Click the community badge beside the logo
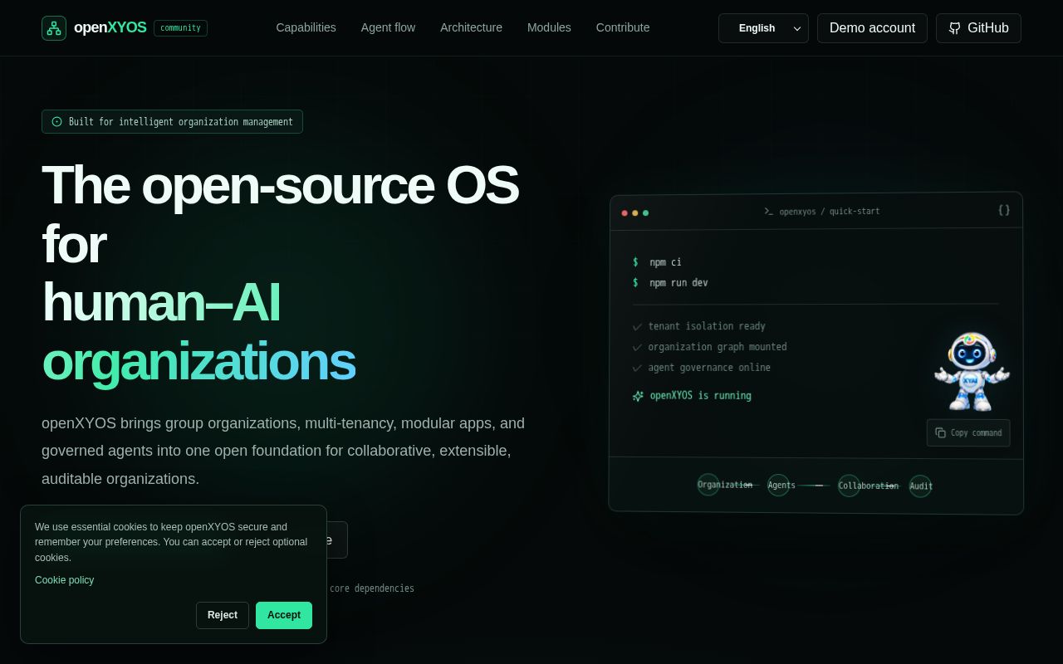Image resolution: width=1063 pixels, height=664 pixels. click(180, 28)
